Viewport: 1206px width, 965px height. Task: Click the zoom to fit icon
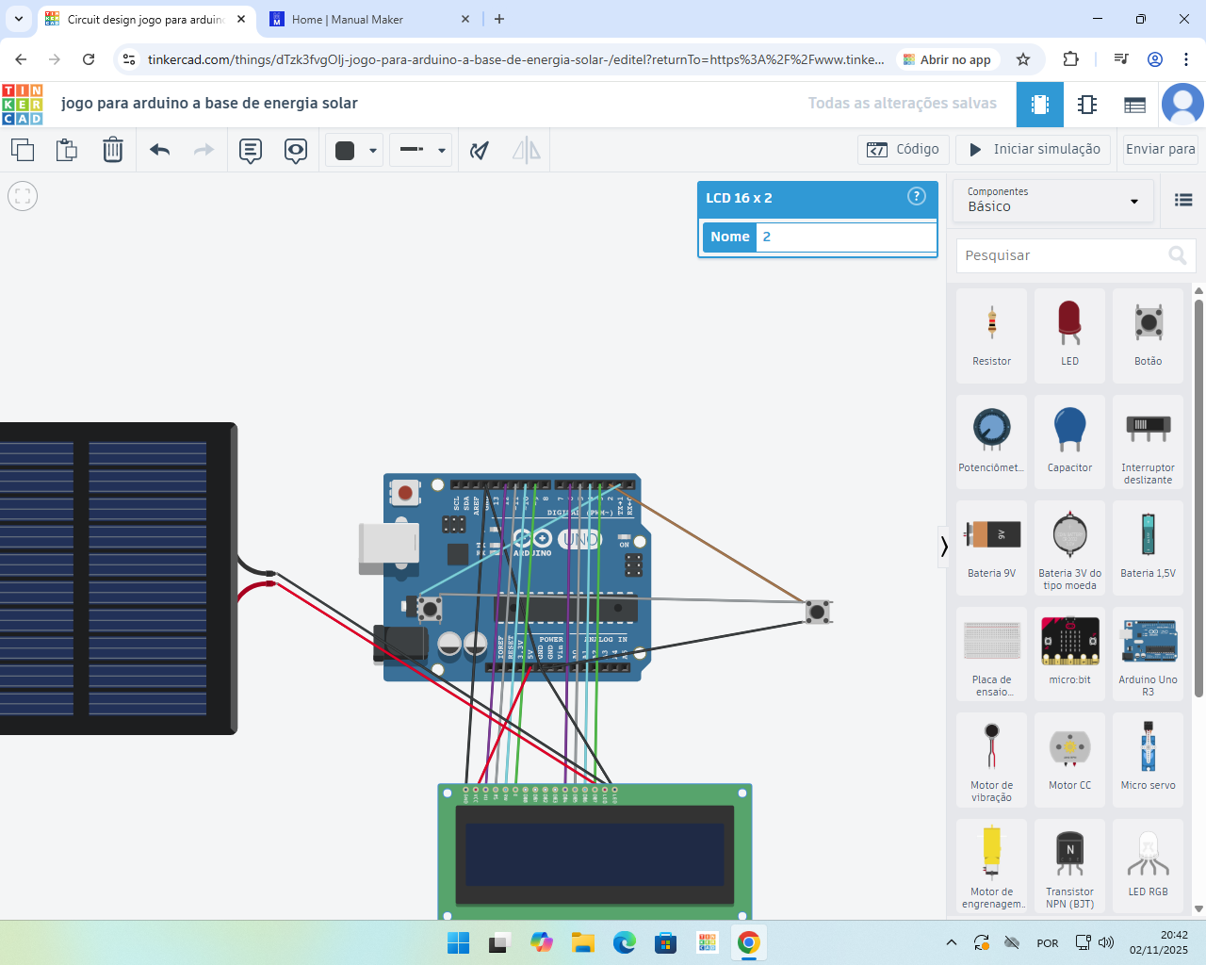point(23,196)
